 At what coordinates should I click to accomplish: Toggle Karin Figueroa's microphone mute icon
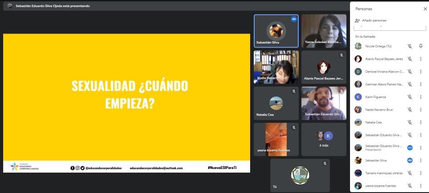tap(409, 97)
